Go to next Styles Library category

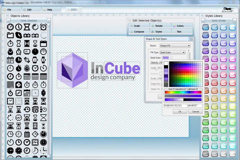(234, 20)
